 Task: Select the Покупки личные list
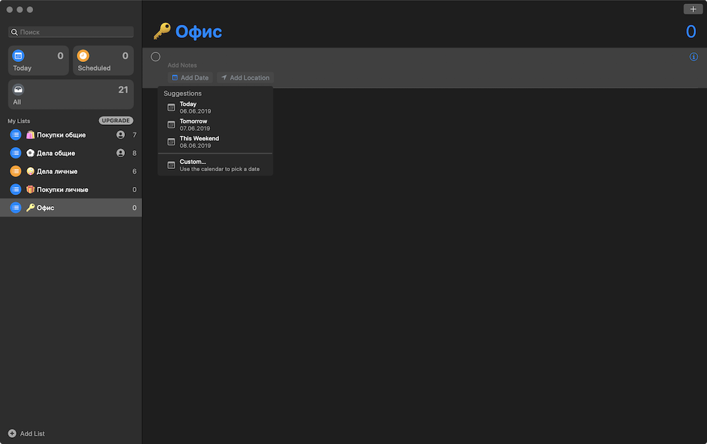click(71, 190)
